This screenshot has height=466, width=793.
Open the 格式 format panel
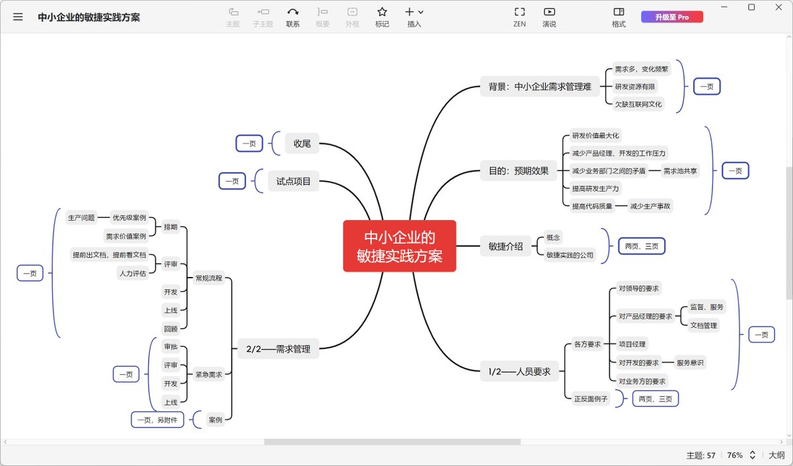point(619,18)
